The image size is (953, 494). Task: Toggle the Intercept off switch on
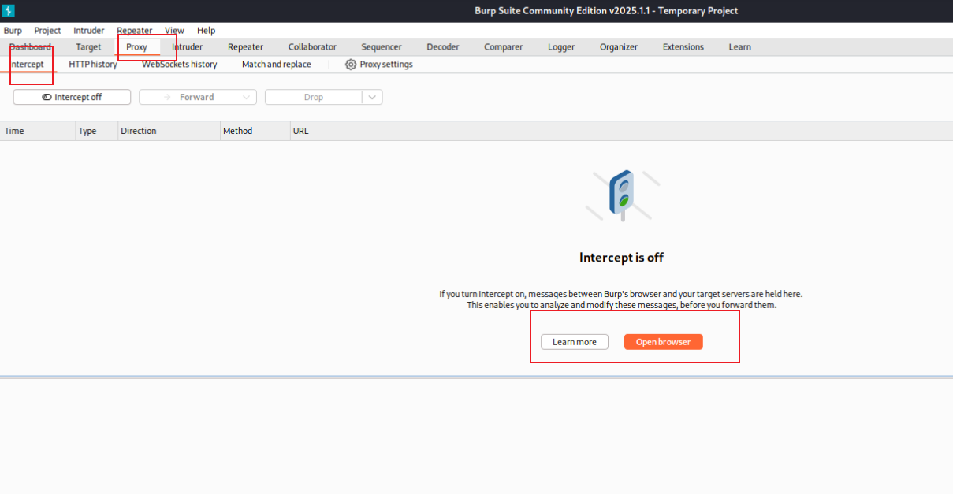tap(72, 97)
